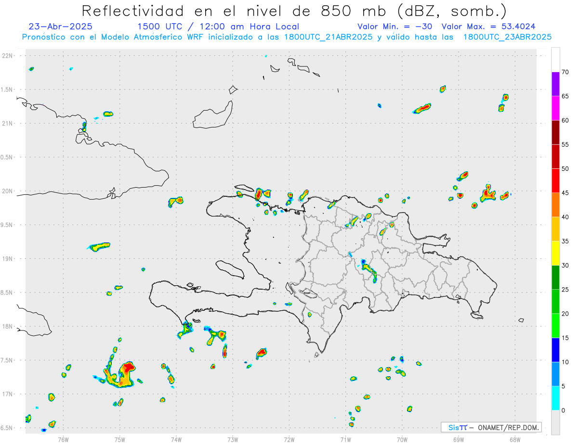The image size is (578, 446).
Task: Click the longitude axis label '76W'
Action: 63,440
